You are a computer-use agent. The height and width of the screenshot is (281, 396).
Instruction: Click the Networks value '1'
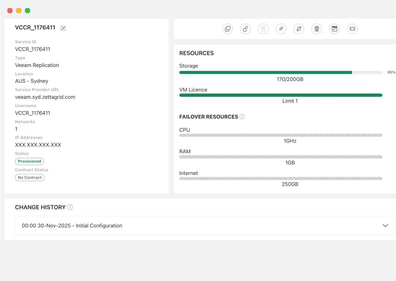coord(16,129)
